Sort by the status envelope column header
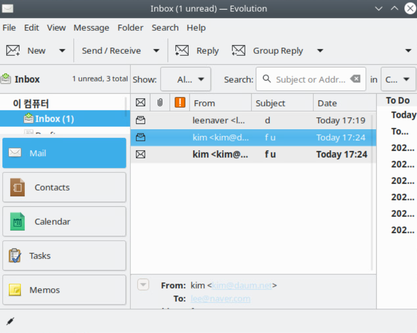The width and height of the screenshot is (417, 333). 140,103
